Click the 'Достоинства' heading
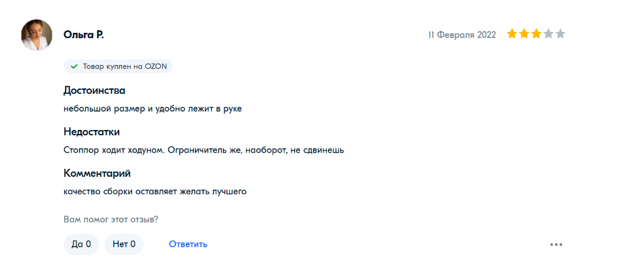The image size is (641, 276). pos(94,90)
